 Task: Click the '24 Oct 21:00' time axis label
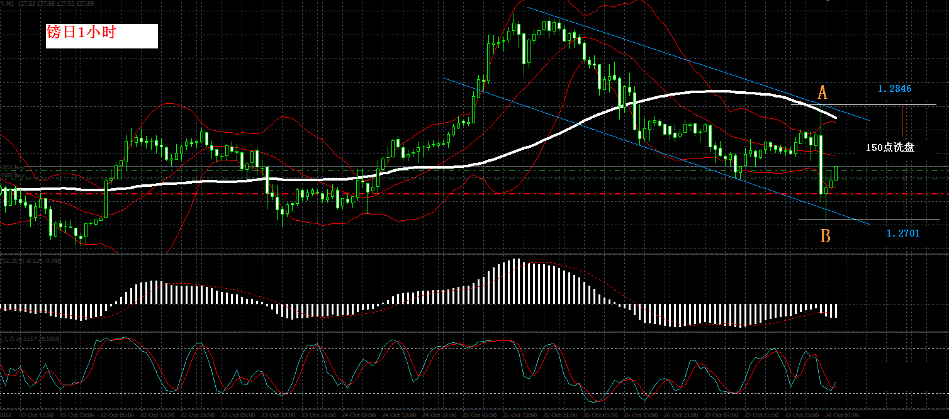tap(439, 415)
